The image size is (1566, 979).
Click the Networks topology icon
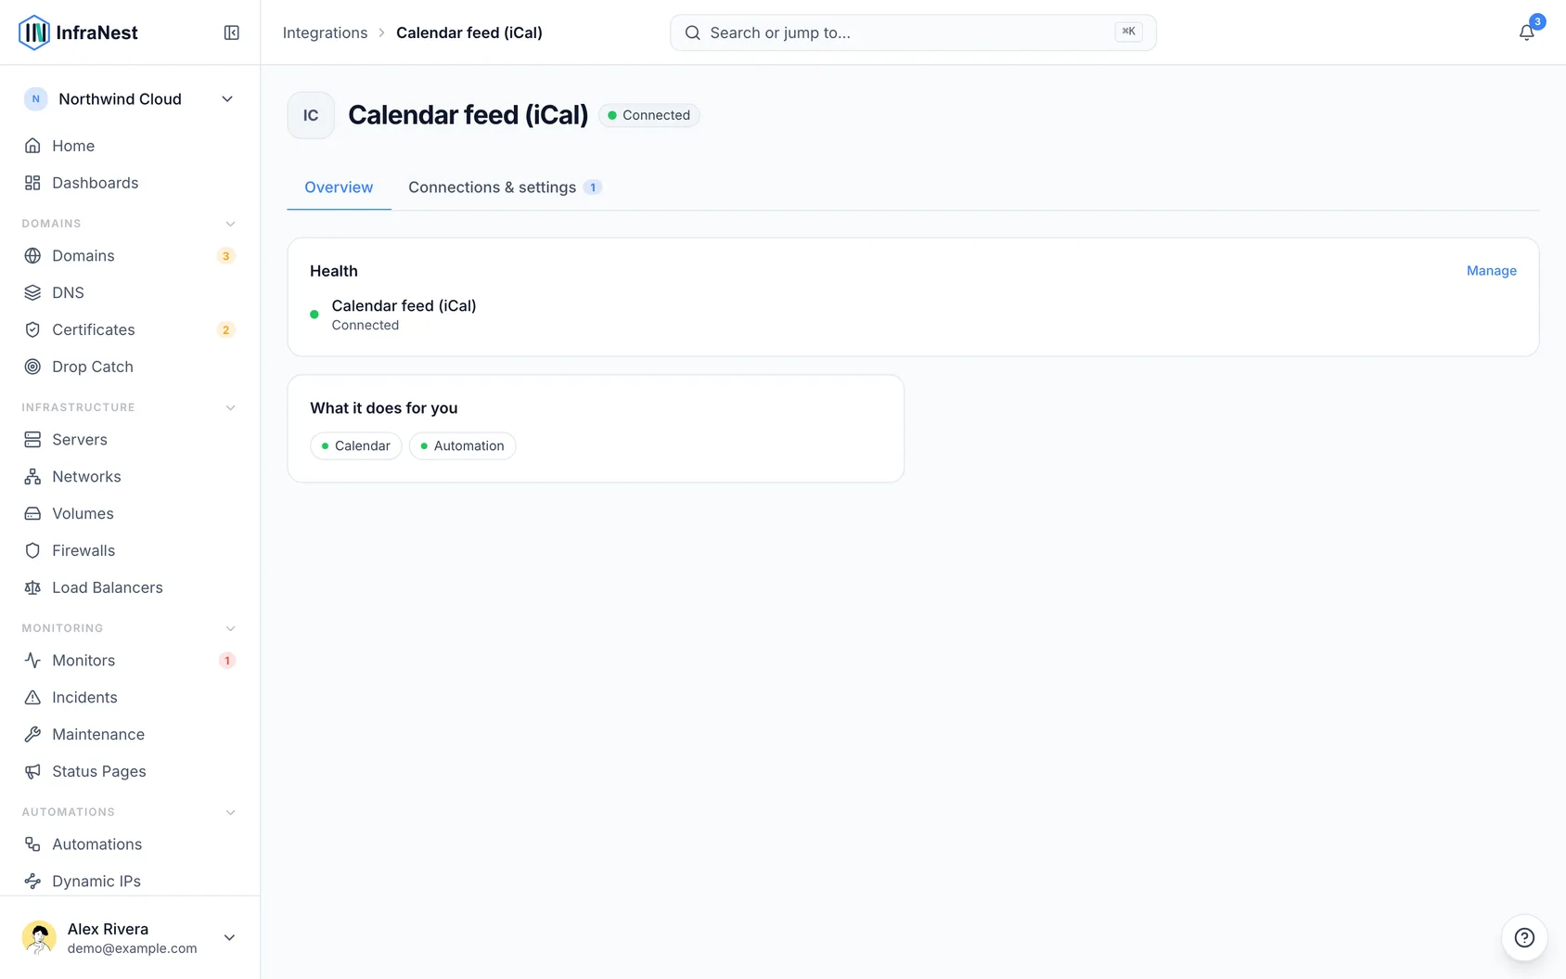(x=32, y=476)
